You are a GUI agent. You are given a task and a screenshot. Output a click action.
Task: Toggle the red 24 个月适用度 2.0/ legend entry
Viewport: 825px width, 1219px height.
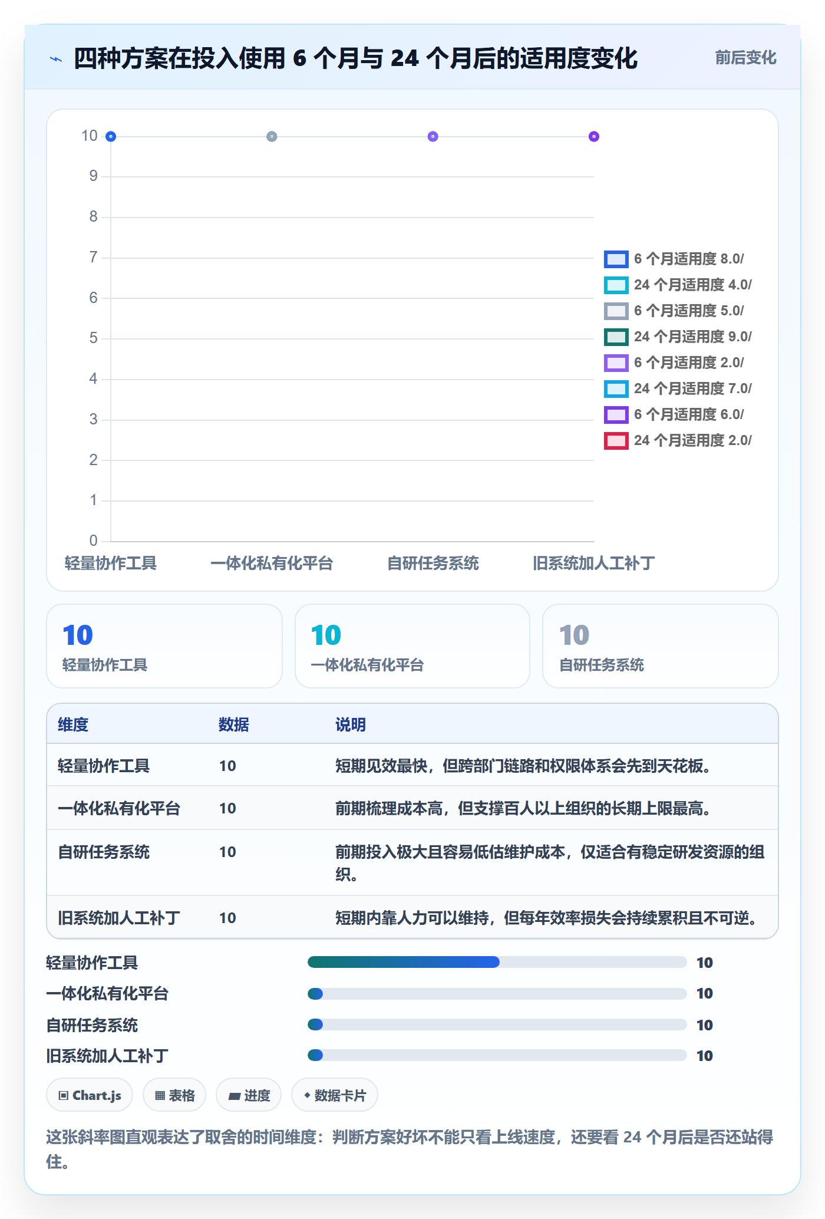678,440
